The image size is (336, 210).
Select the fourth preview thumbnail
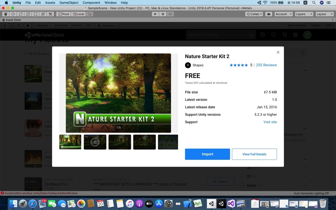(144, 142)
